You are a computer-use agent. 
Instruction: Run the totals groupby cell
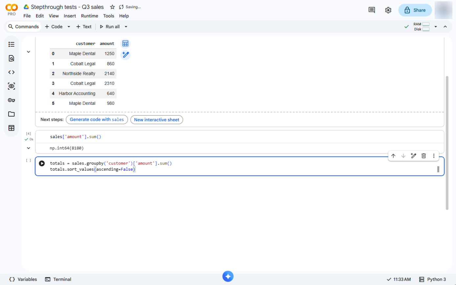[42, 163]
